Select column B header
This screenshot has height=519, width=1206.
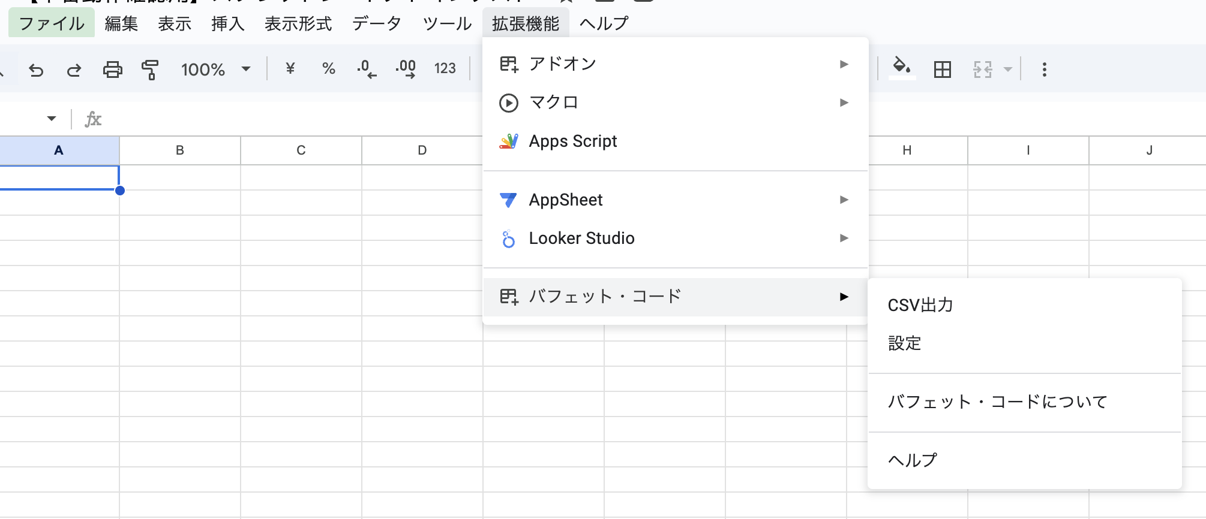180,150
